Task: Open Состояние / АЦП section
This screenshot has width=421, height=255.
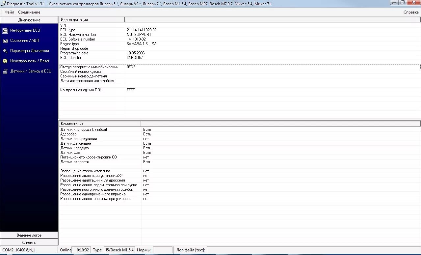Action: (x=25, y=41)
